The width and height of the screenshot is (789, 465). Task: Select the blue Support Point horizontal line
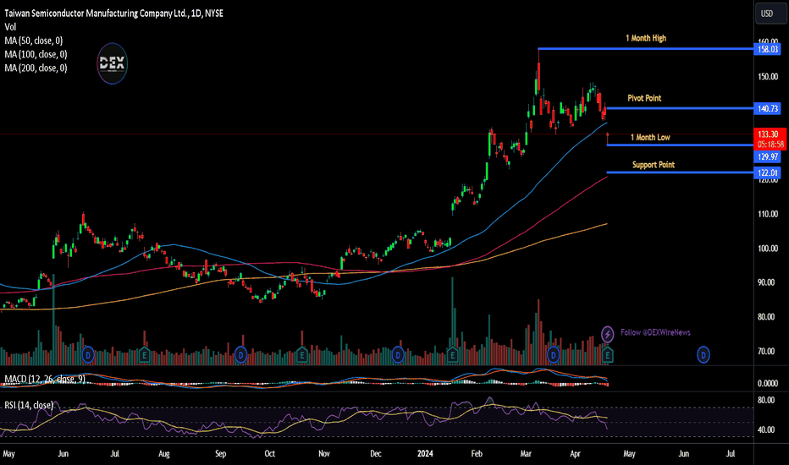pos(680,172)
